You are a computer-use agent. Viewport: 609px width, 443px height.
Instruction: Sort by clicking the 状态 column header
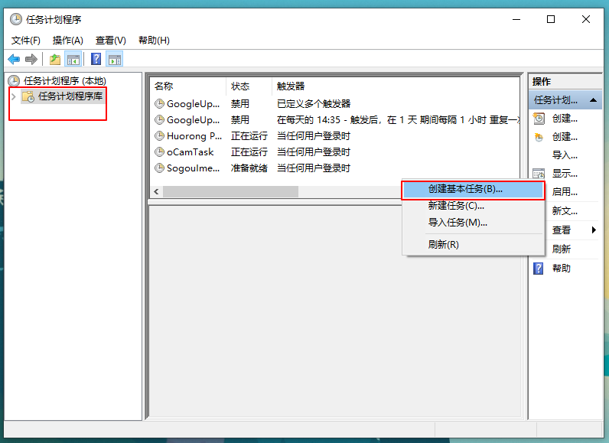coord(240,86)
